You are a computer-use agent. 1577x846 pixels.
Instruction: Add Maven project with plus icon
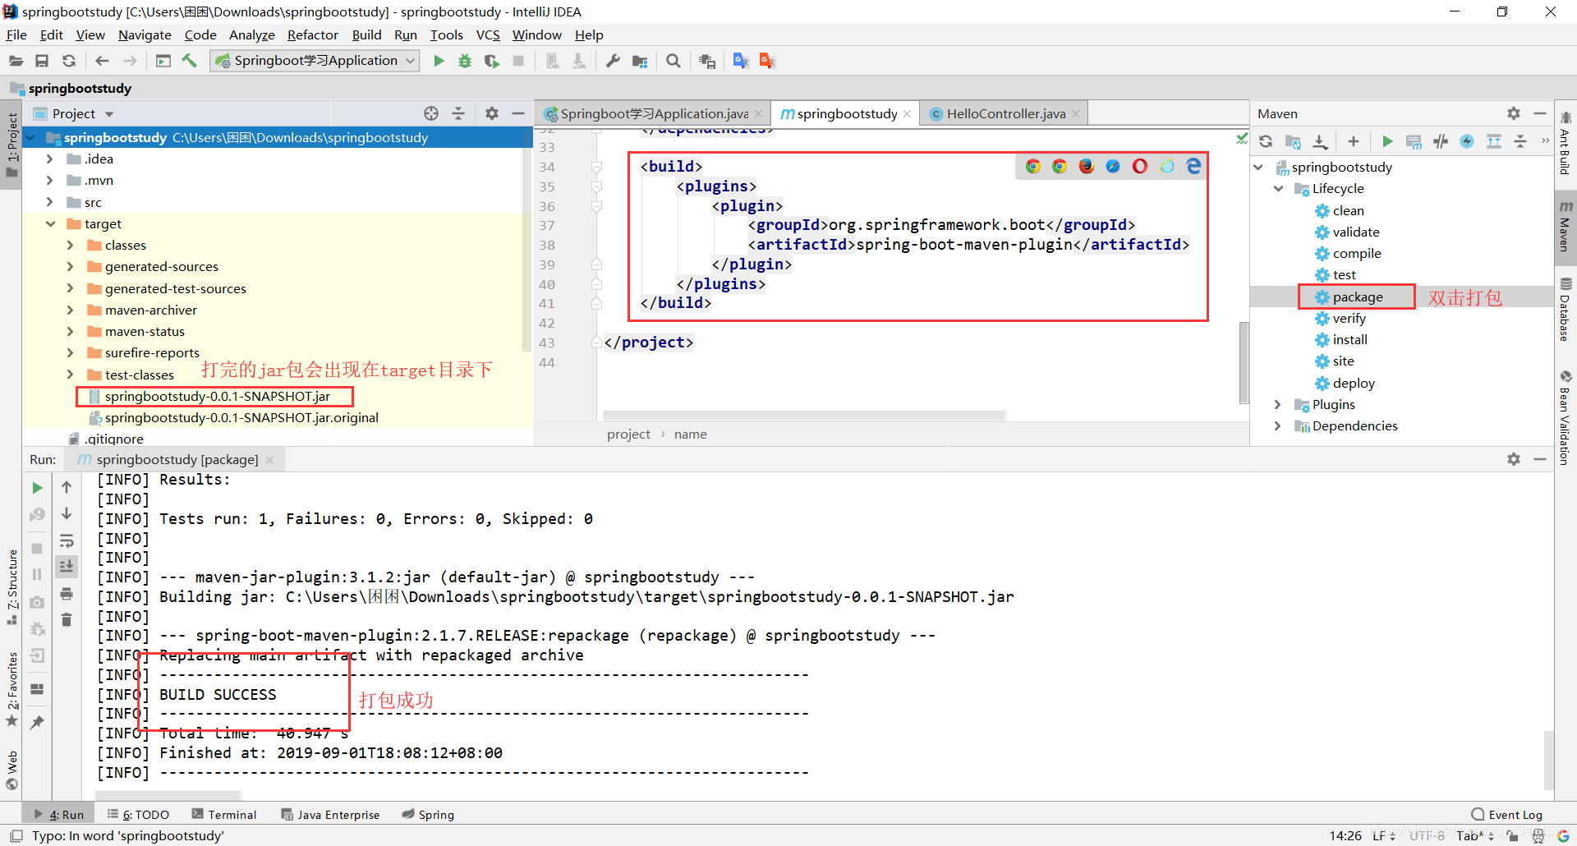tap(1354, 141)
